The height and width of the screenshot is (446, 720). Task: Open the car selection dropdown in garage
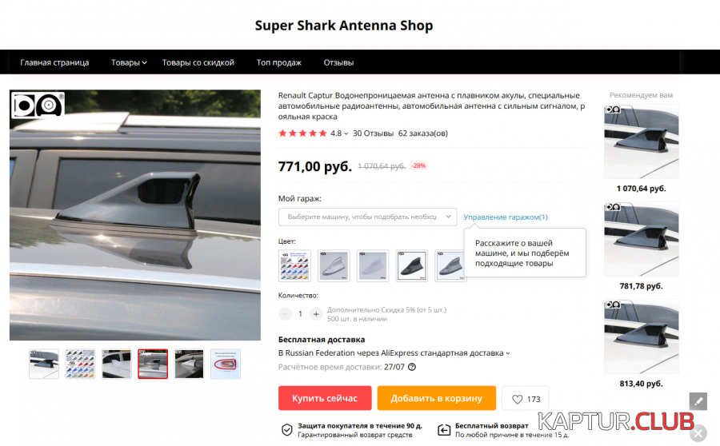pos(367,217)
